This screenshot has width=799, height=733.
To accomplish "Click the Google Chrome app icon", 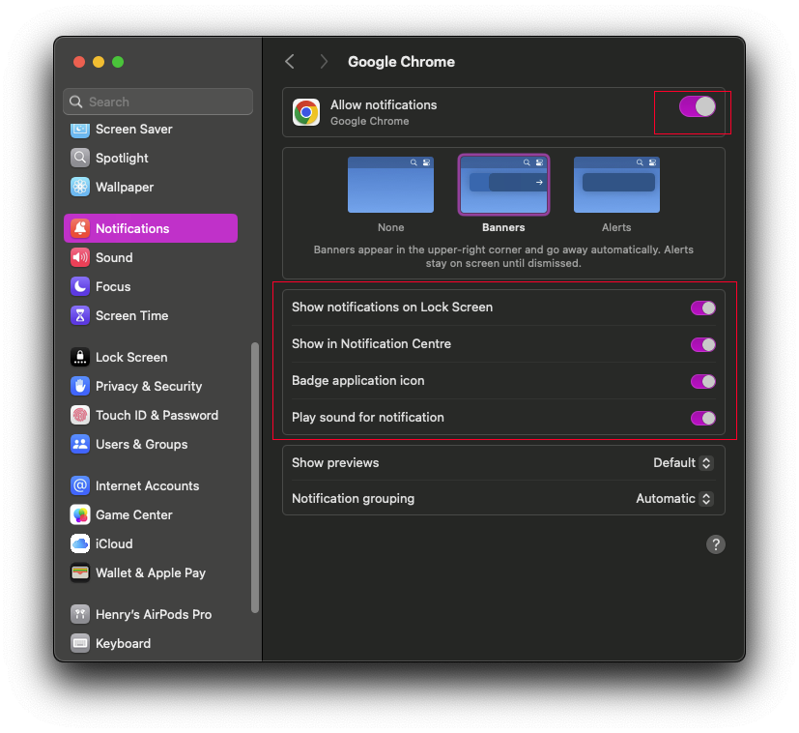I will click(306, 112).
